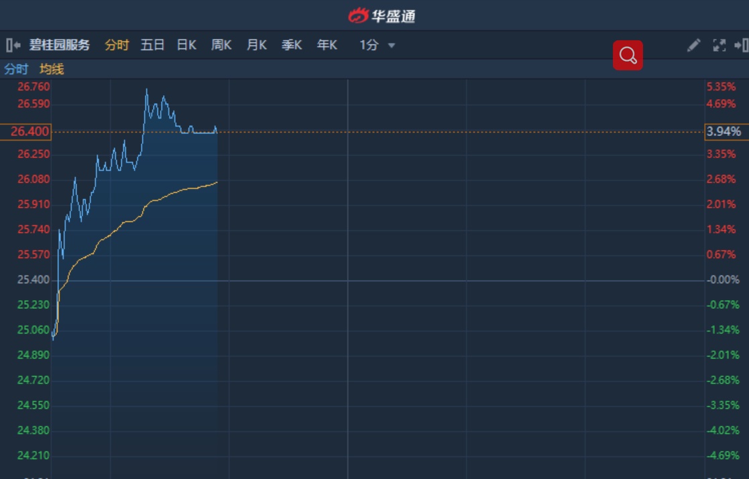Click the 3.94% change percentage label
This screenshot has height=479, width=749.
[x=724, y=131]
